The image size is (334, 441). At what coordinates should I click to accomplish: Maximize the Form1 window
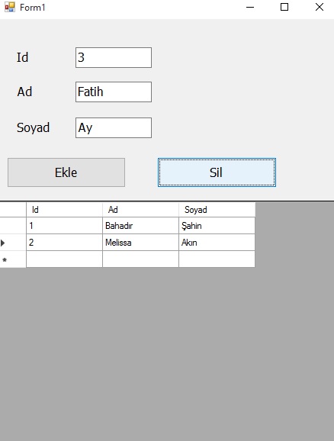pos(284,7)
